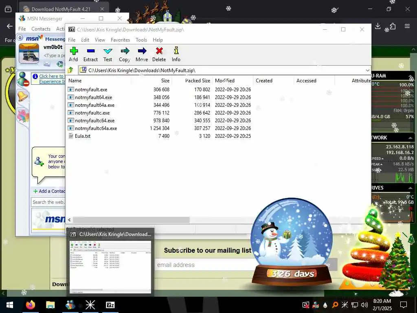Expand the 7-Zip address path dropdown
417x313 pixels.
click(368, 70)
